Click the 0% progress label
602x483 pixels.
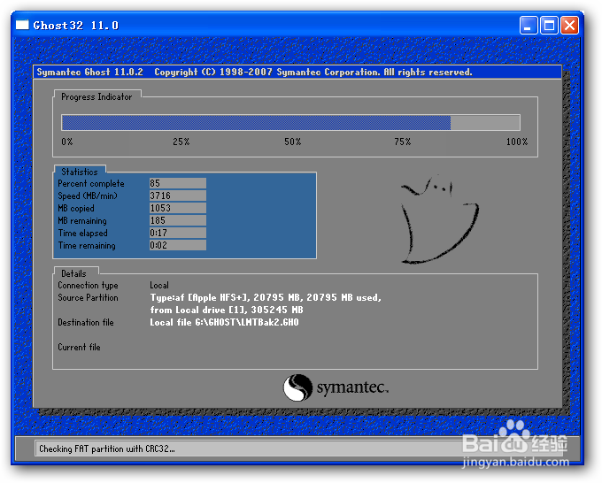pyautogui.click(x=66, y=142)
